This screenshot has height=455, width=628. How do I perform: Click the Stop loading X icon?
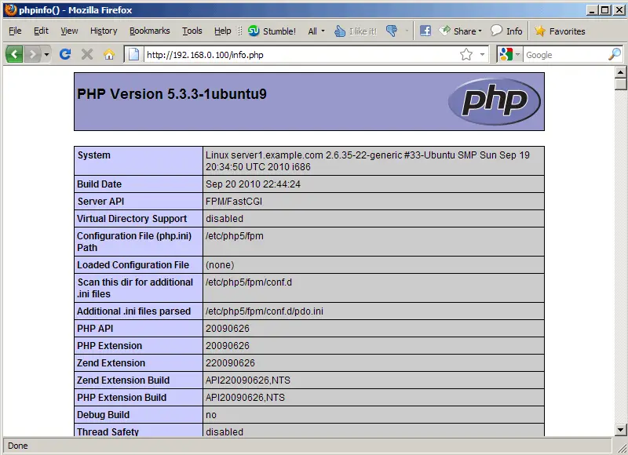click(87, 54)
